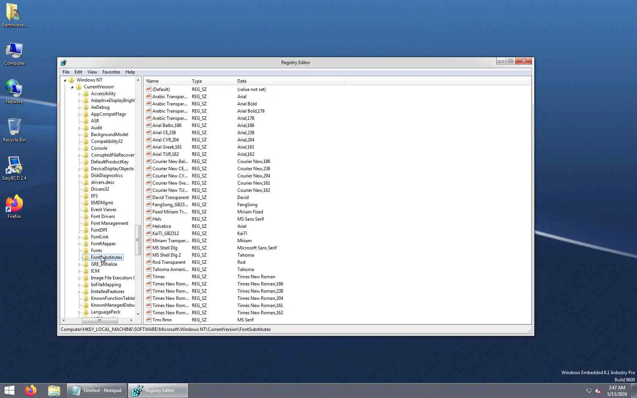The width and height of the screenshot is (637, 398).
Task: Sort values by the Name column header
Action: pos(167,81)
